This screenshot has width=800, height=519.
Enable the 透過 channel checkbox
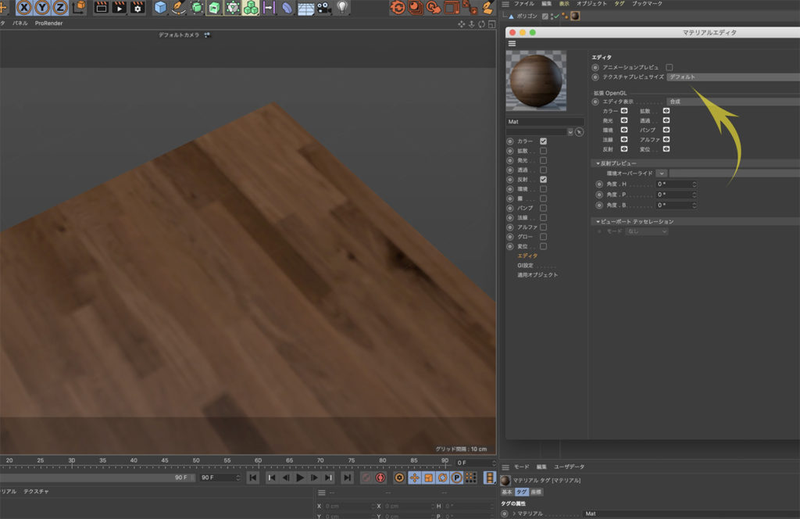pos(544,170)
